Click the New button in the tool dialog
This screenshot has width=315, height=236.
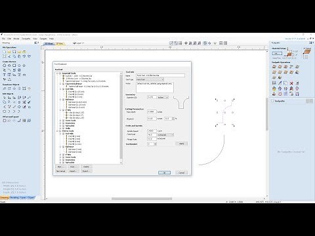click(60, 167)
